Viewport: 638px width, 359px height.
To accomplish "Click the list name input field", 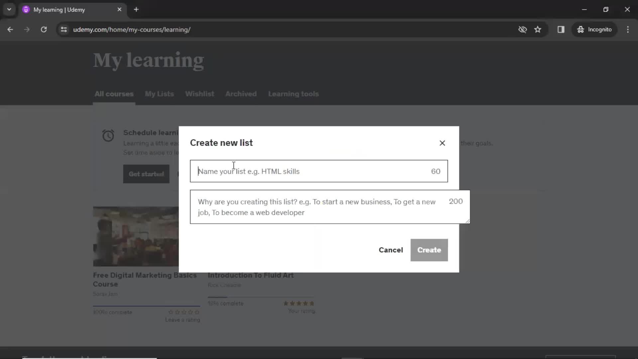I will click(x=319, y=172).
